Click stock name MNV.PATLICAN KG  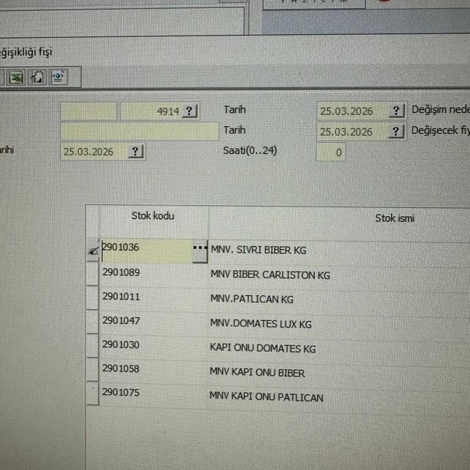point(252,299)
